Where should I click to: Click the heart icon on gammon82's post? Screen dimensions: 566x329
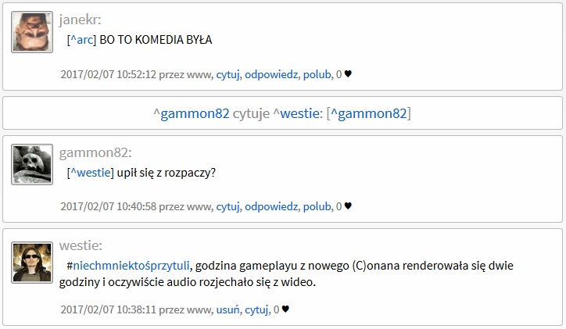coord(348,206)
